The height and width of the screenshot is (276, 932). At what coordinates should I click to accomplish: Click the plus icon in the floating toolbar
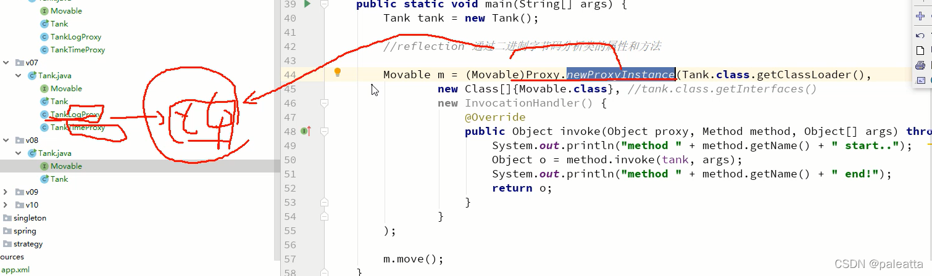pyautogui.click(x=920, y=17)
